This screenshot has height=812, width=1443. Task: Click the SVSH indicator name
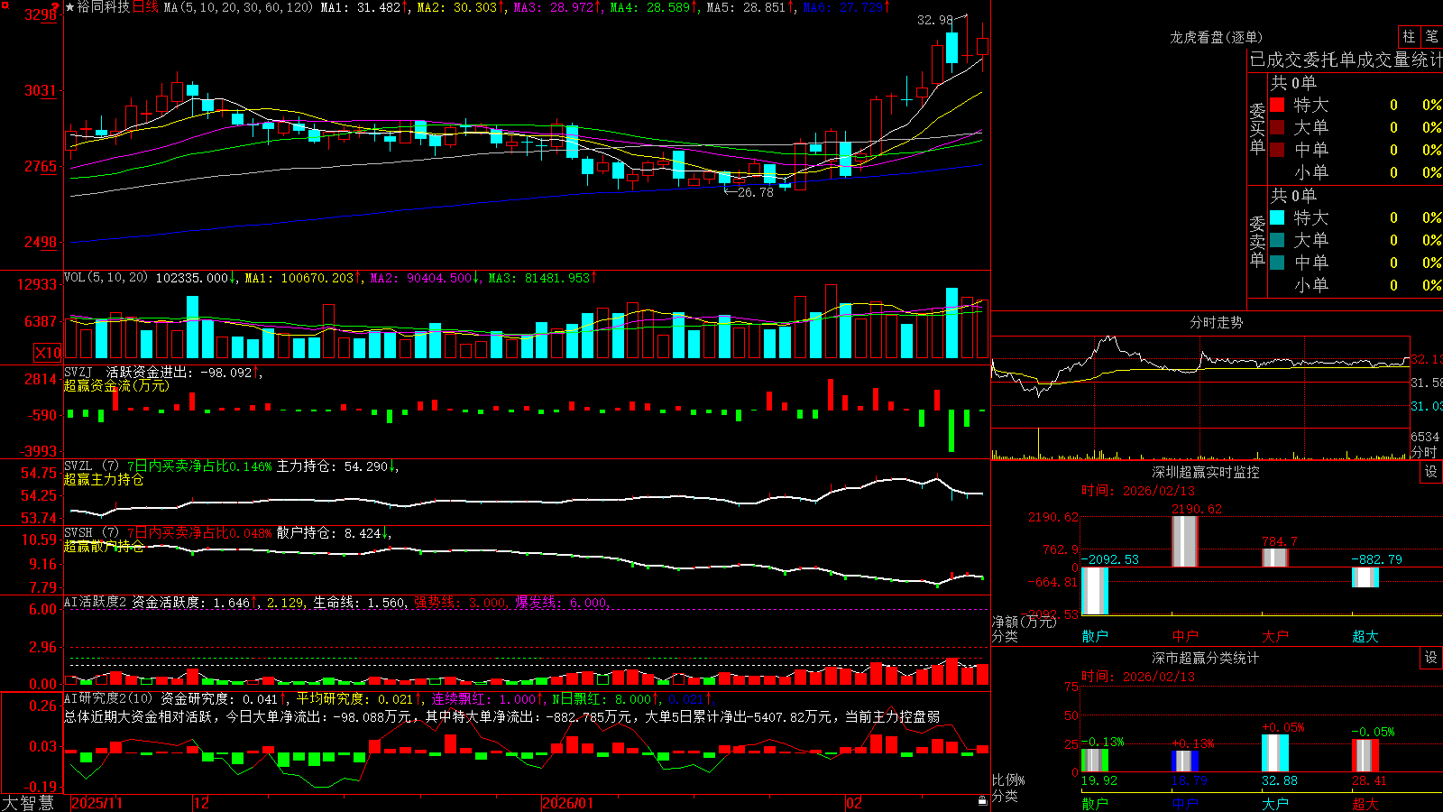(78, 533)
